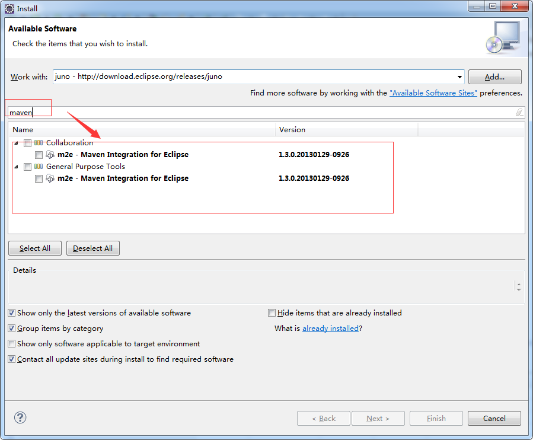
Task: Open the help question mark icon
Action: coord(20,417)
